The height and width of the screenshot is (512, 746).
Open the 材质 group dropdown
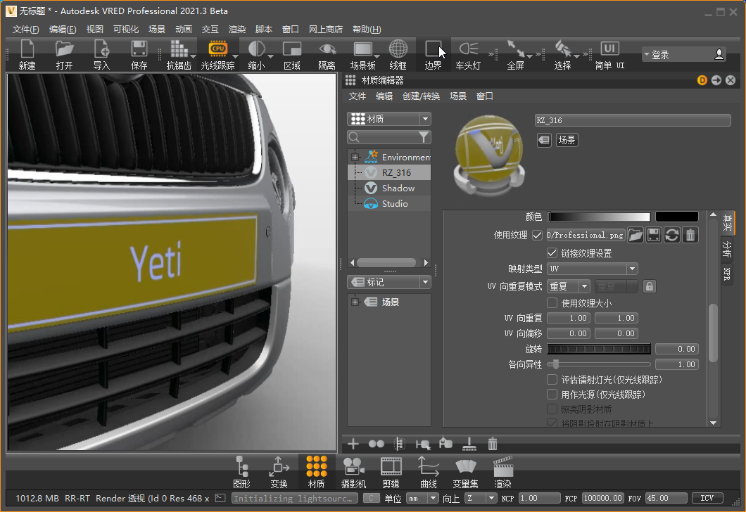389,119
